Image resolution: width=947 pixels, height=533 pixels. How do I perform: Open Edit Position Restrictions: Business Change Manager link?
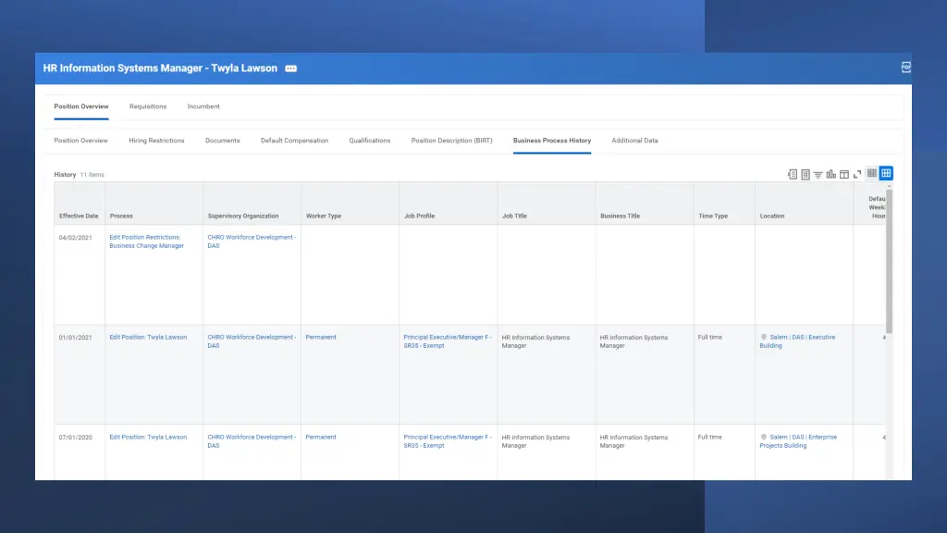[147, 242]
